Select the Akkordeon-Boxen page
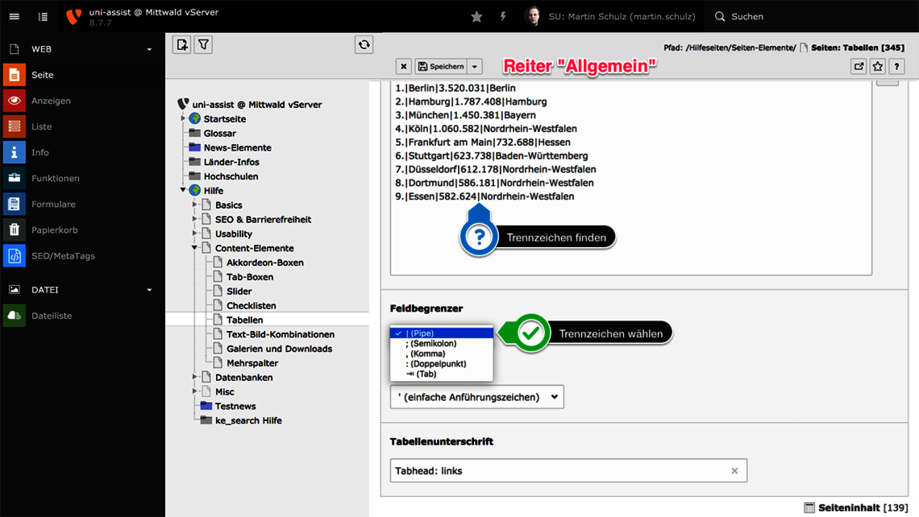This screenshot has height=517, width=919. (x=265, y=263)
